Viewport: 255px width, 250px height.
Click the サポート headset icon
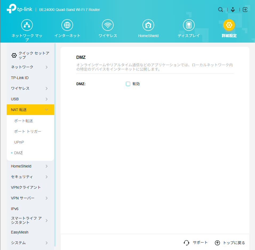tap(186, 243)
